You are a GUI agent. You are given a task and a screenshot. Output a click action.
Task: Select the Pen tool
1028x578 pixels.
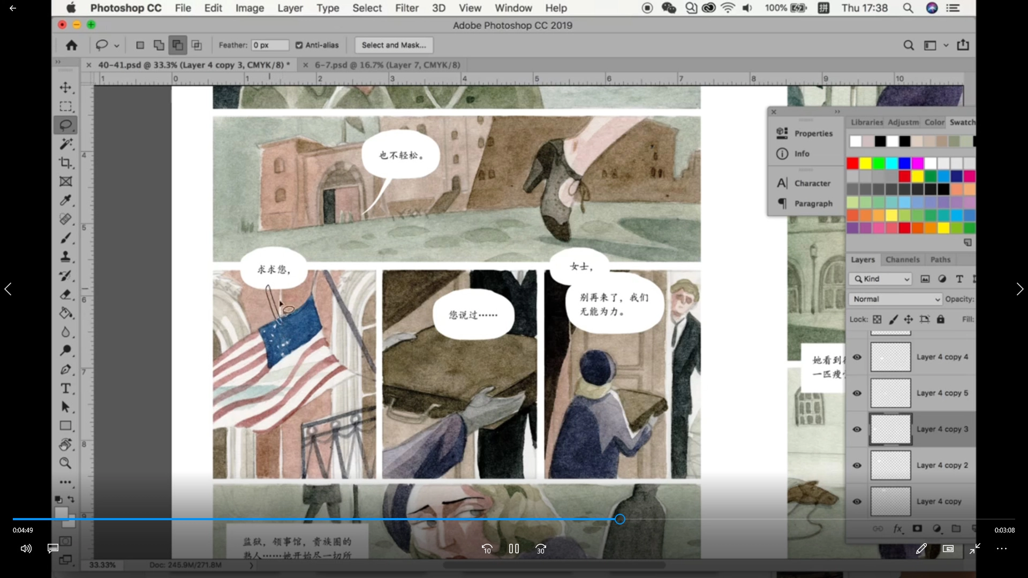[65, 370]
